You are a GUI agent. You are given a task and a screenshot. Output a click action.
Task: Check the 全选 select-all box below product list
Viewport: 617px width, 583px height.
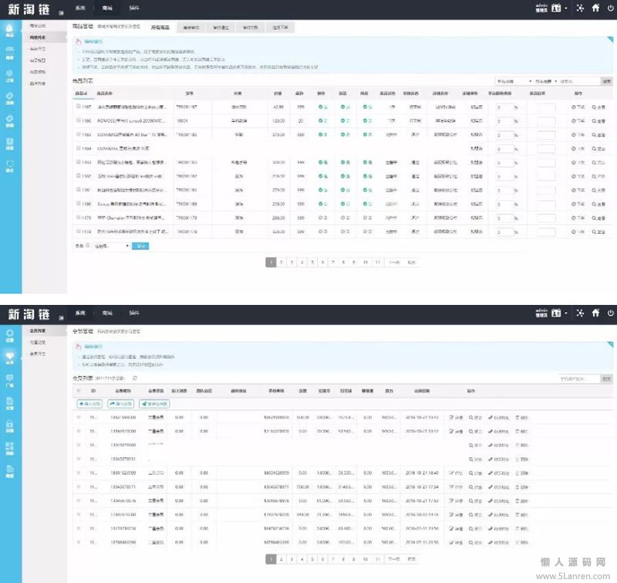click(86, 246)
